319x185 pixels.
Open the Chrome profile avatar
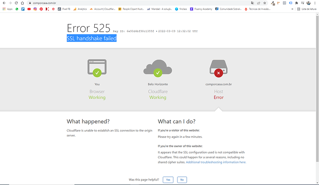point(309,3)
